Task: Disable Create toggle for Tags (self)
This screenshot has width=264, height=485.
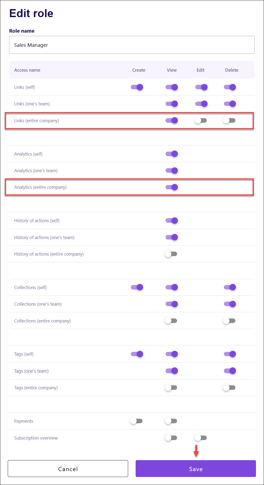Action: click(137, 354)
